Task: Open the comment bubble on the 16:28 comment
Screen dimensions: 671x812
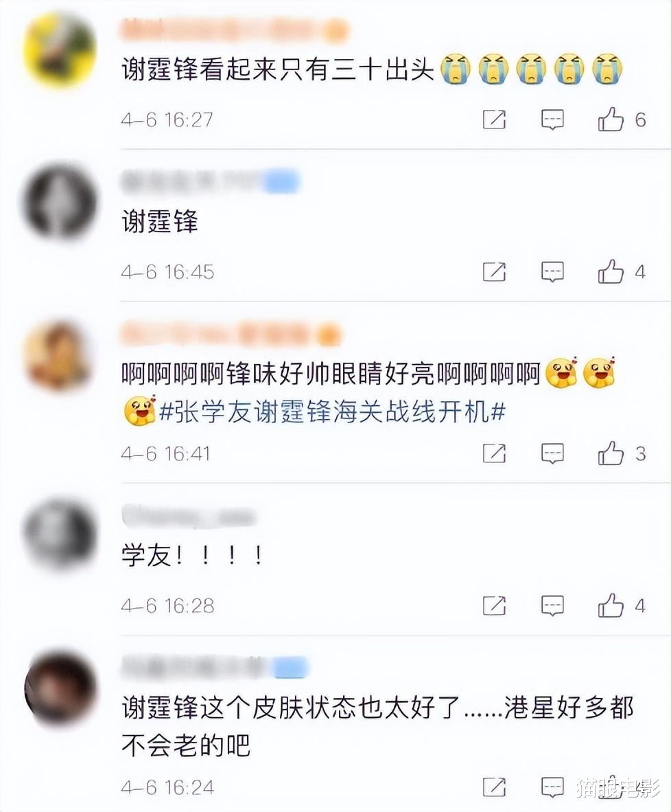Action: point(552,605)
